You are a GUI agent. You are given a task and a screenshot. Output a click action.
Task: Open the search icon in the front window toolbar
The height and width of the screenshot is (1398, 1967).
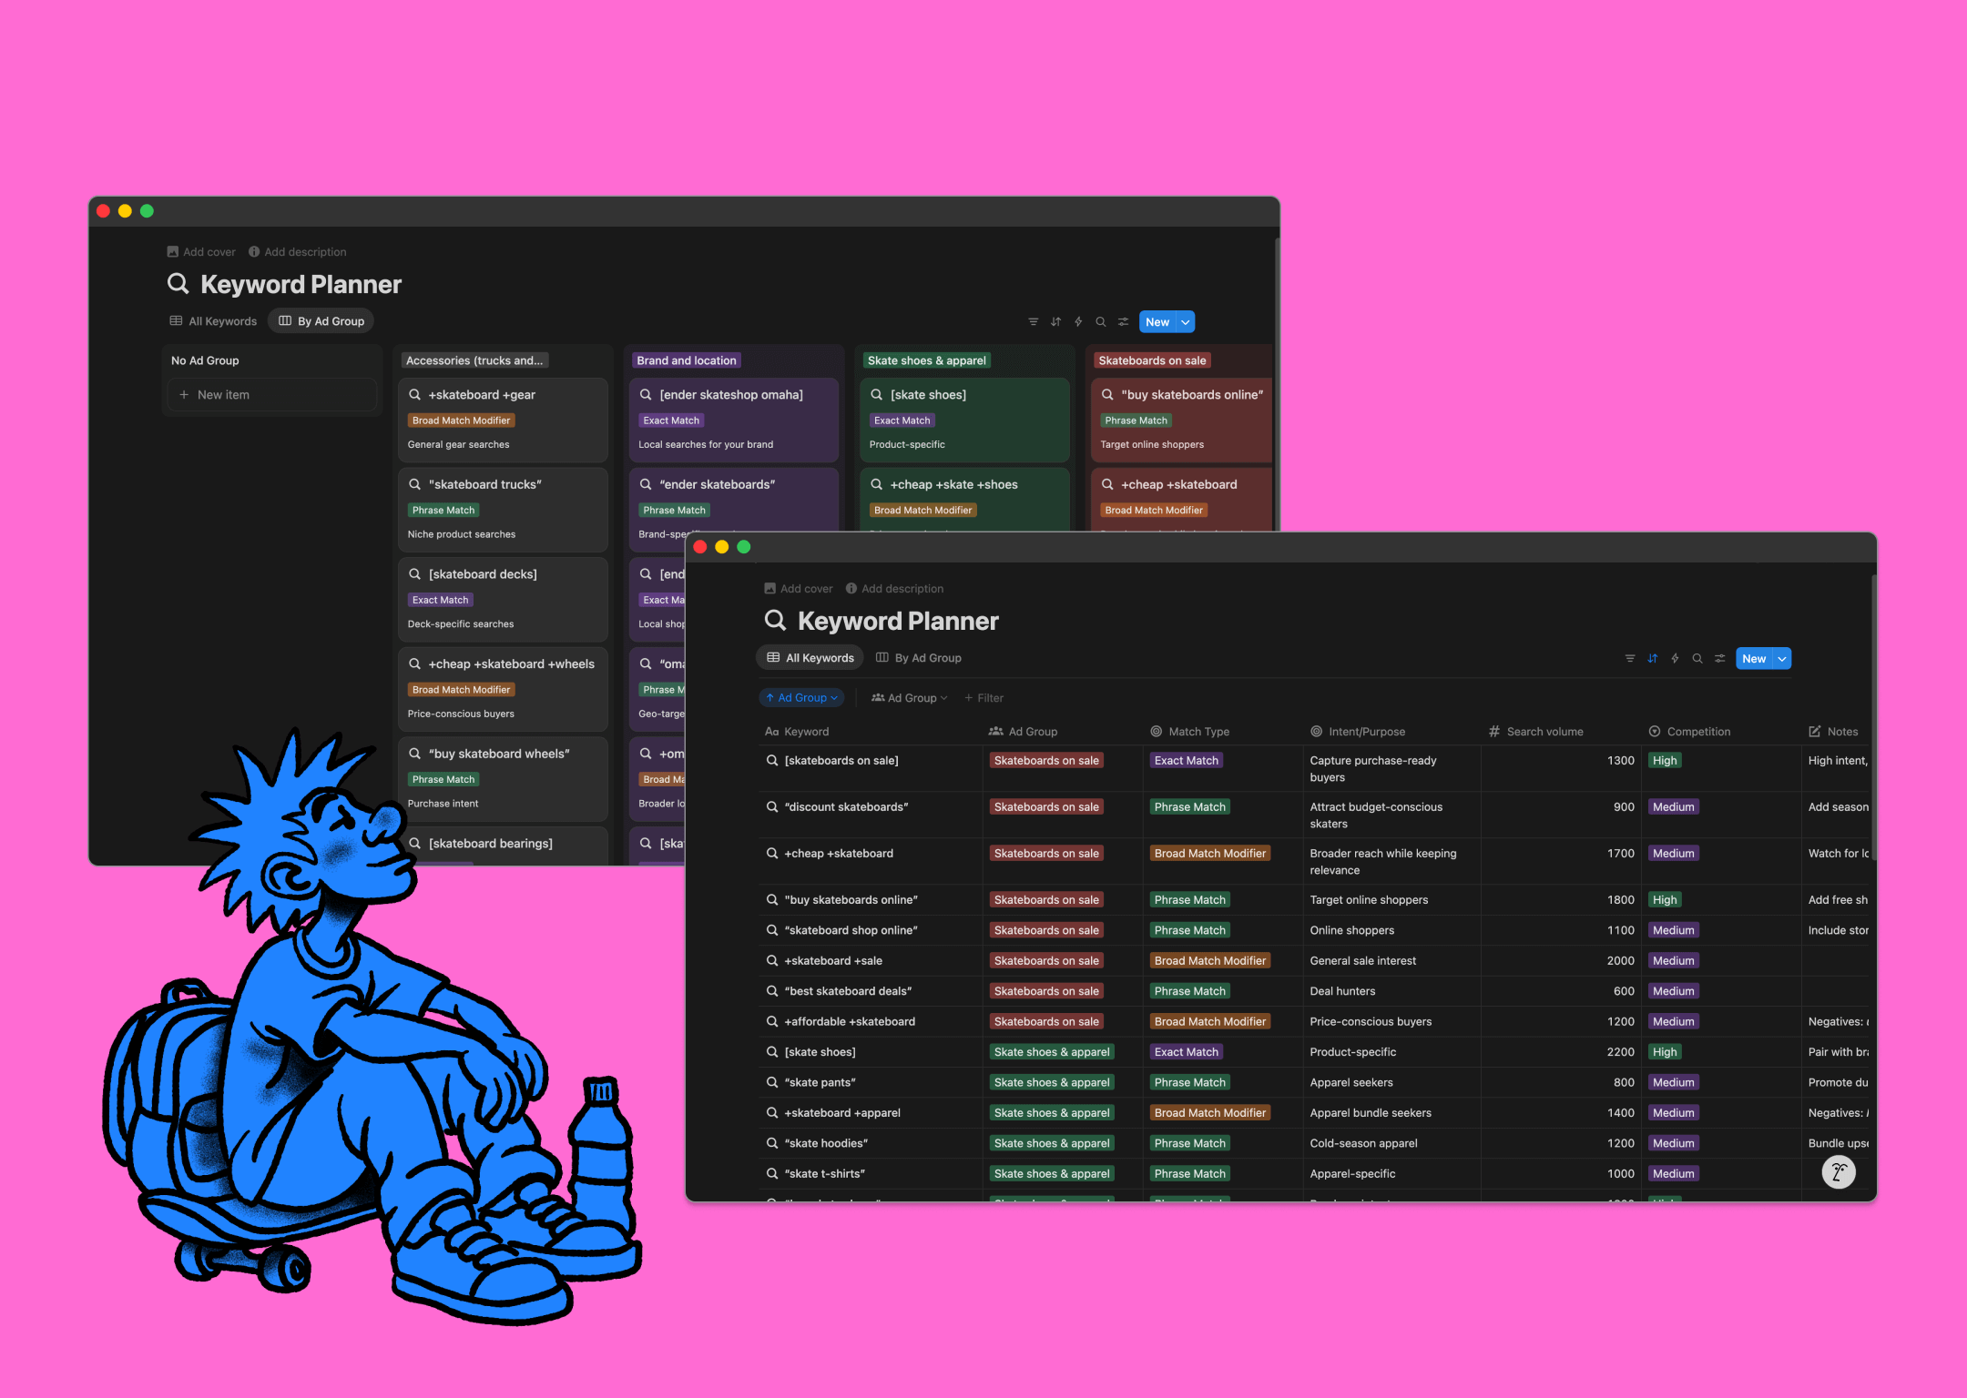(x=1697, y=658)
